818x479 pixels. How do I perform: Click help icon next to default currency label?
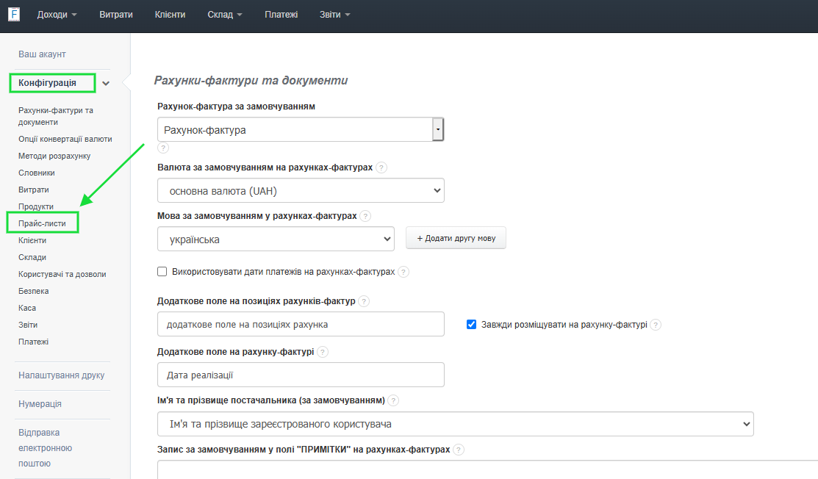pos(381,168)
